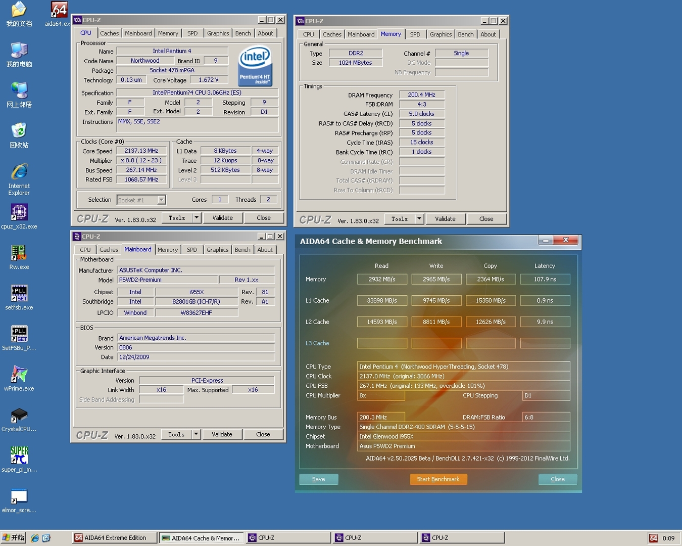Click the Intel Pentium 4 HT logo
Image resolution: width=682 pixels, height=546 pixels.
point(255,66)
